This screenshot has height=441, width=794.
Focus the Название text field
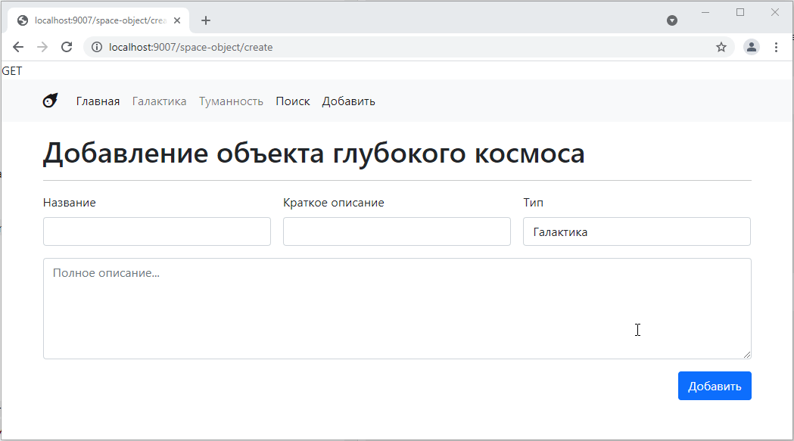(x=157, y=231)
